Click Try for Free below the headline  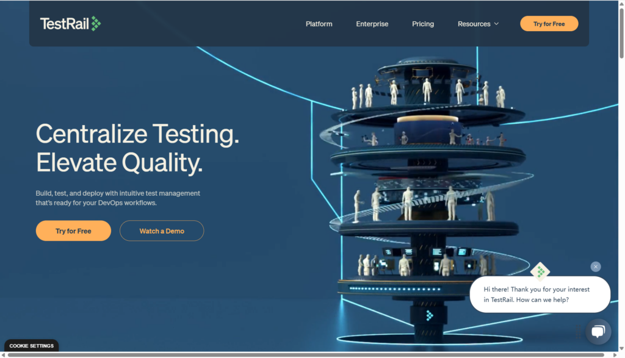pos(73,231)
